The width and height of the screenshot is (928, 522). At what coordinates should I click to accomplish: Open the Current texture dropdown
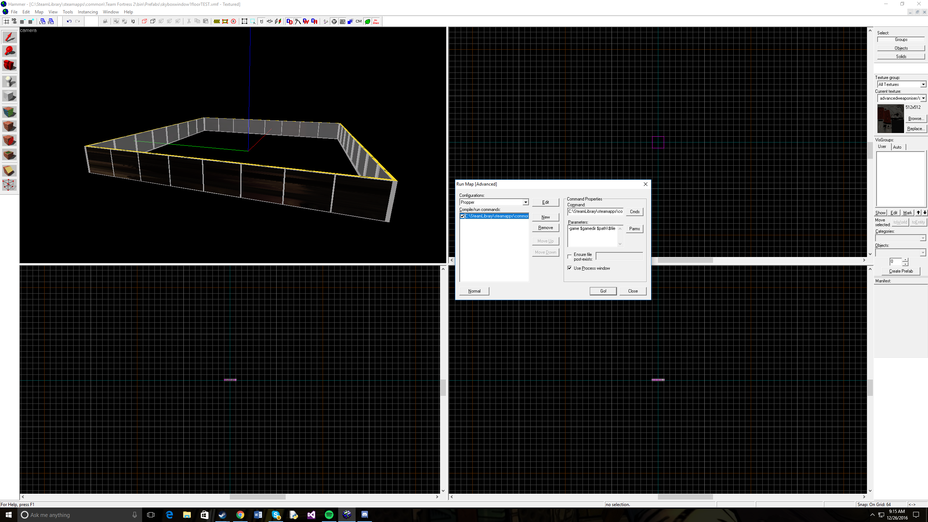(x=902, y=98)
